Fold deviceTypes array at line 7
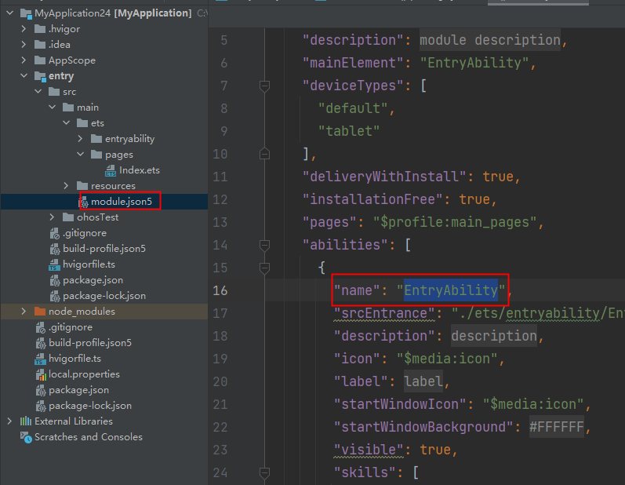625x485 pixels. point(264,86)
